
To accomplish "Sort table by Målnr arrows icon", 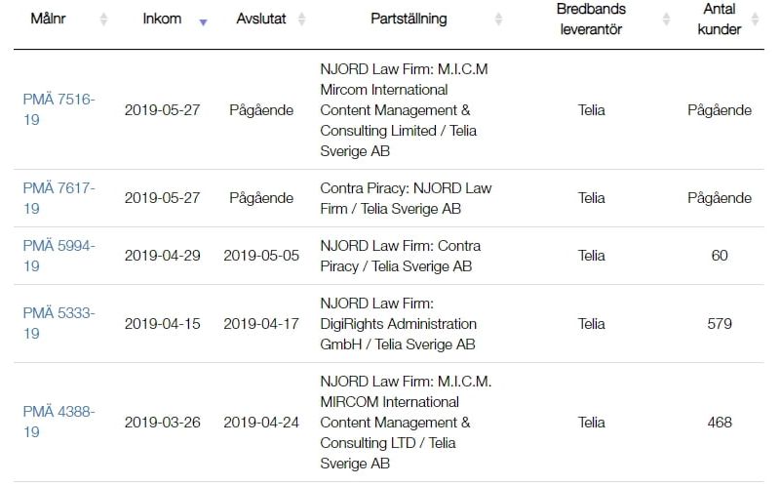I will pos(103,19).
